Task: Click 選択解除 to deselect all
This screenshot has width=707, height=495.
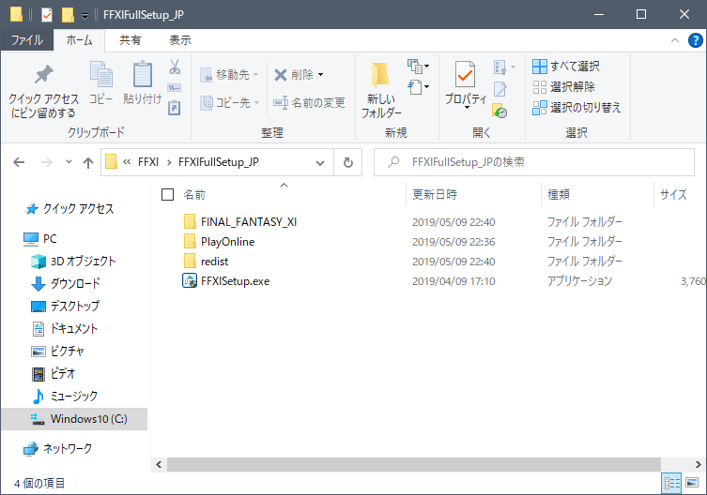Action: (x=563, y=86)
